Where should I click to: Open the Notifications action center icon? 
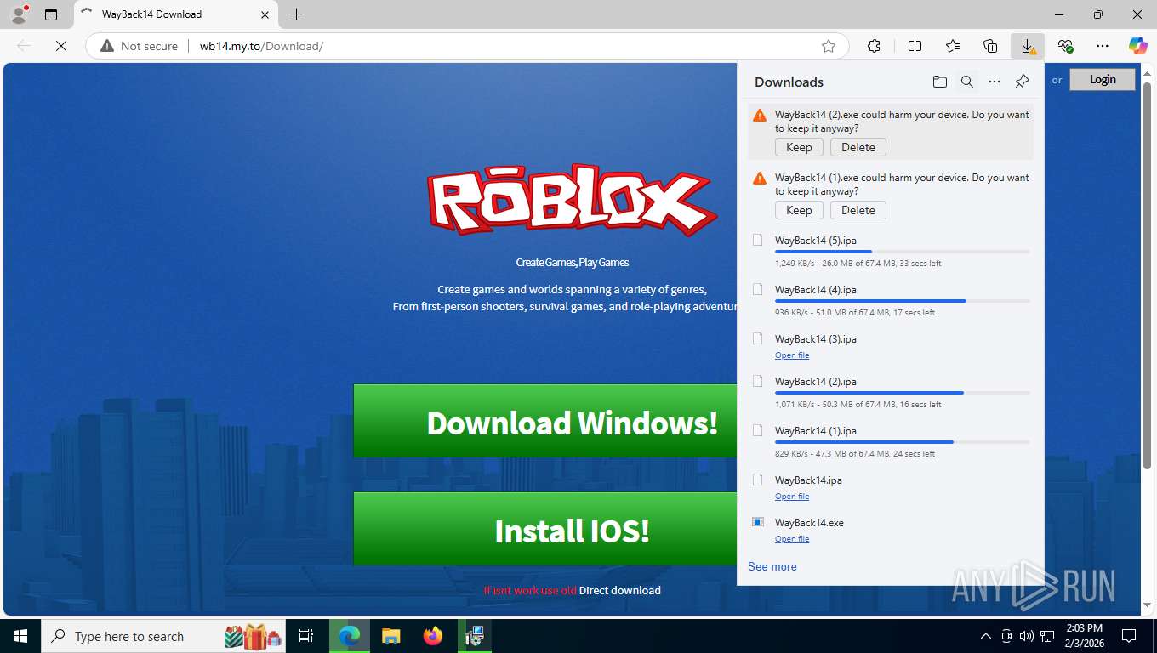click(x=1129, y=636)
